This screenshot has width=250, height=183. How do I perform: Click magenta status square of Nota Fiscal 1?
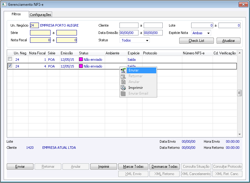[x=81, y=59]
